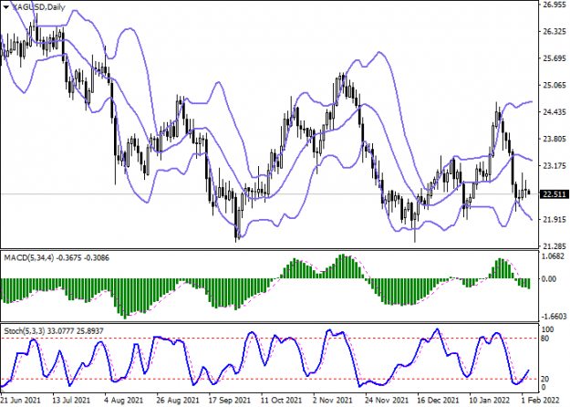The height and width of the screenshot is (407, 570).
Task: Select the 23.175 price axis value
Action: 554,166
